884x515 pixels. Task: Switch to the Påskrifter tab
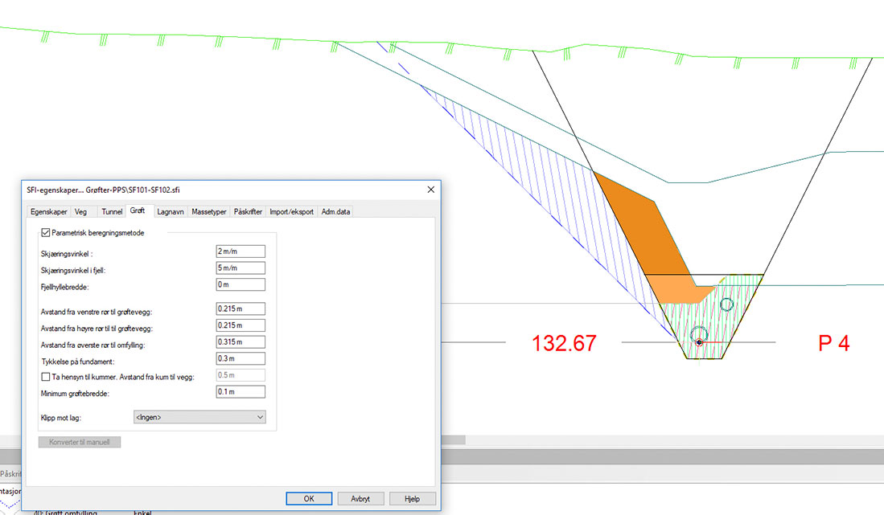[248, 212]
